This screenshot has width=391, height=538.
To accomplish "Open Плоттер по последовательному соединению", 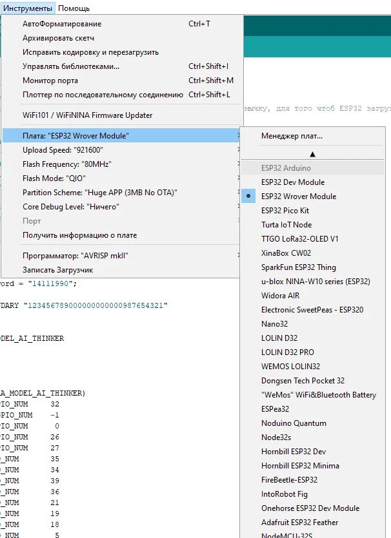I will pyautogui.click(x=121, y=95).
